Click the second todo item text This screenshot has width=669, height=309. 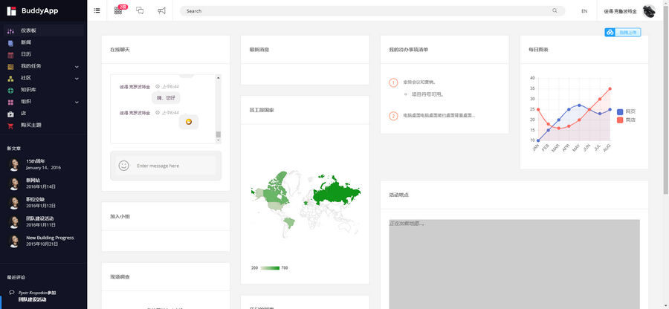(x=439, y=115)
